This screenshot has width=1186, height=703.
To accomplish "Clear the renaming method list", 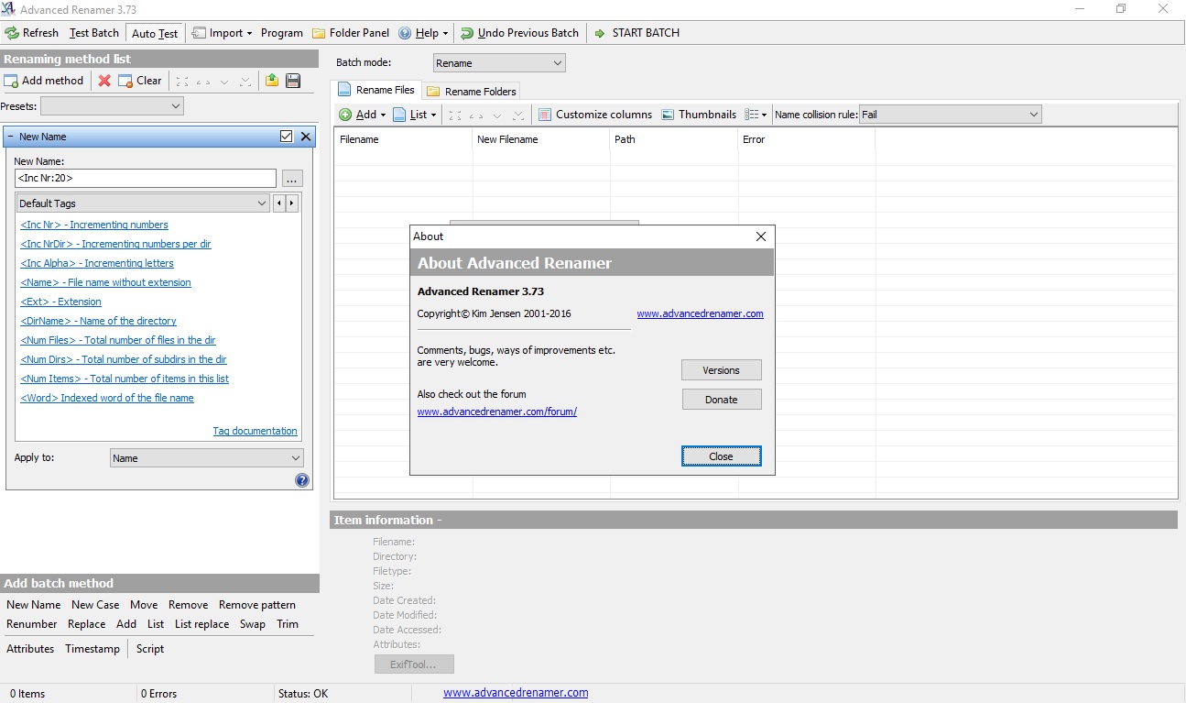I will pyautogui.click(x=140, y=81).
